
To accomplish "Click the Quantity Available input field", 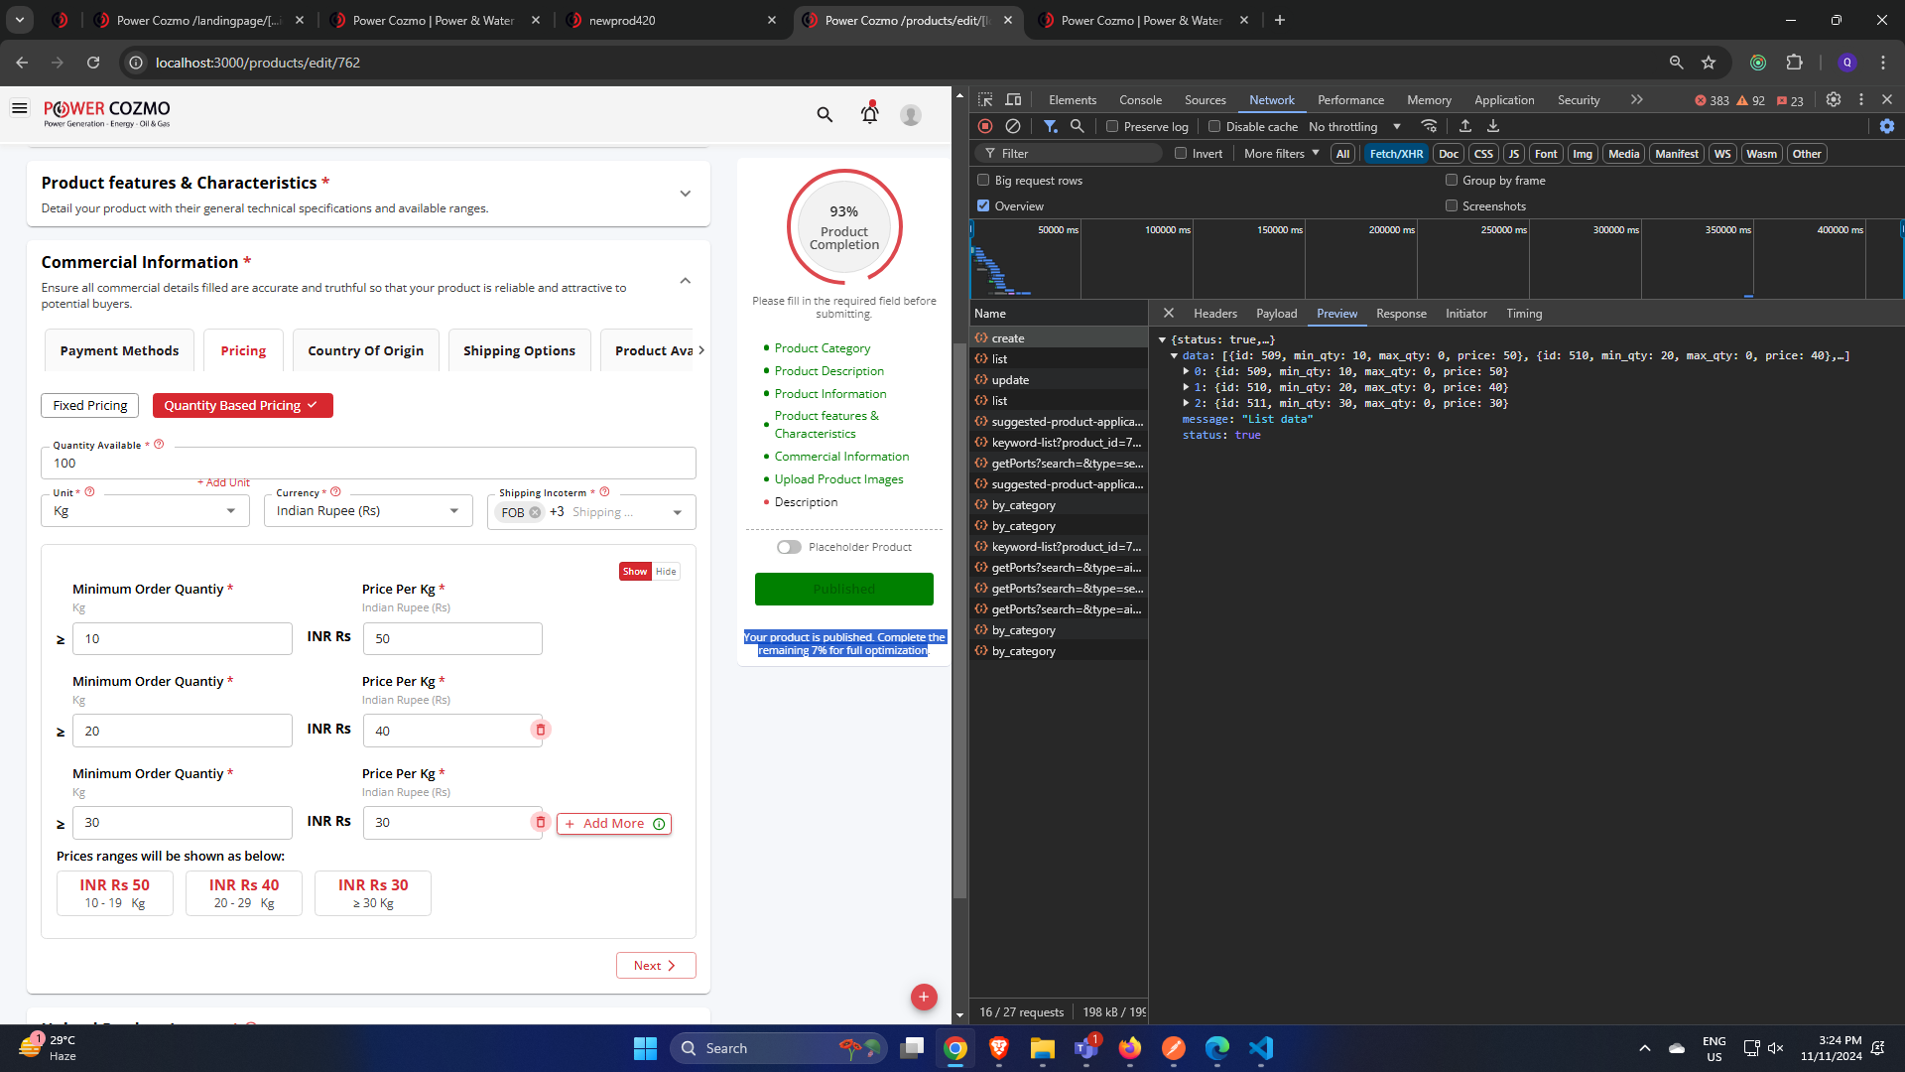I will click(x=368, y=464).
